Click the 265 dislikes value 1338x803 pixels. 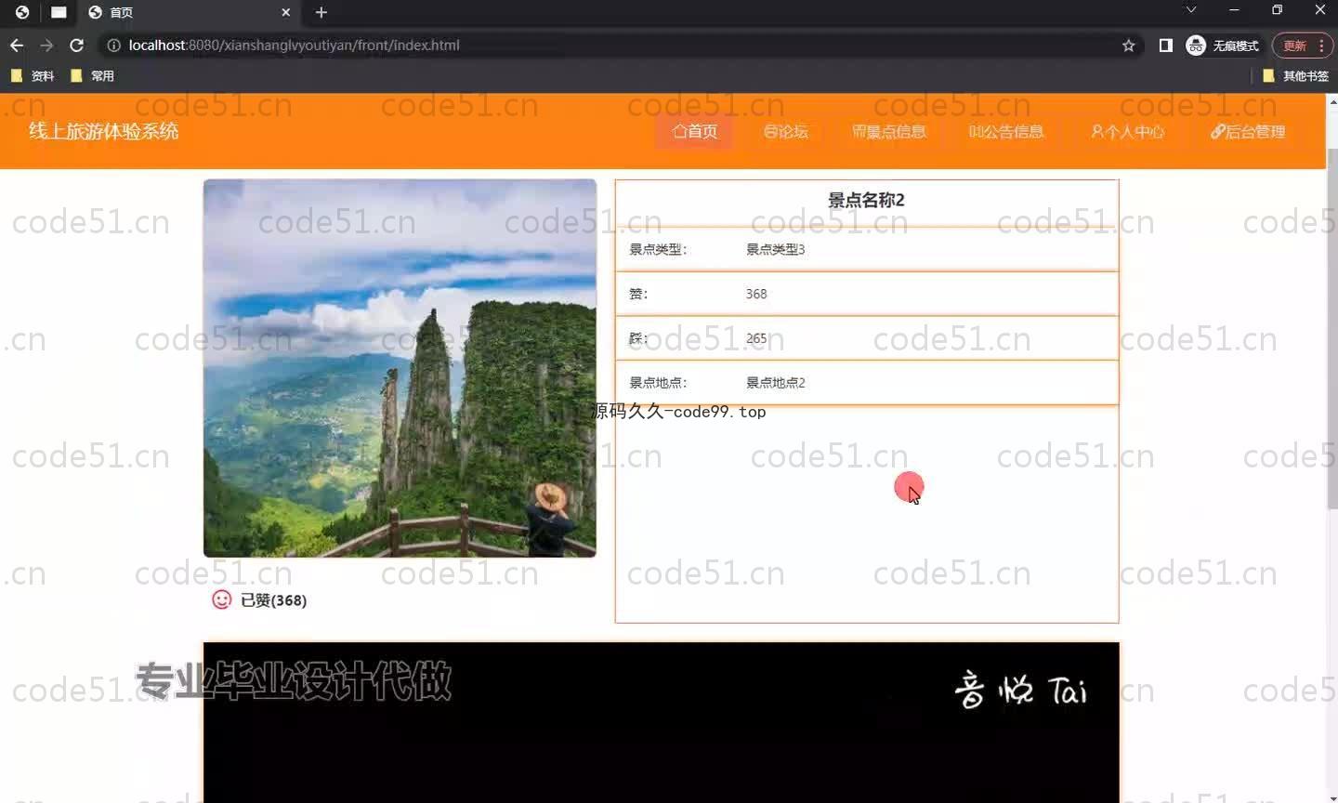(x=756, y=338)
